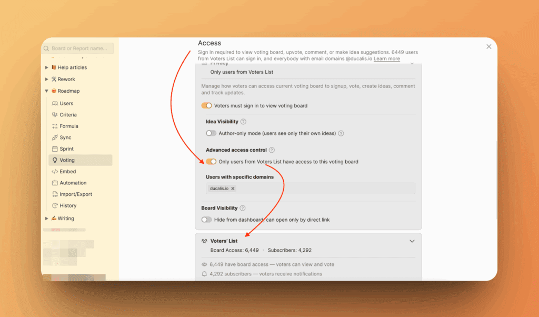
Task: Collapse the Voters' List section chevron
Action: coord(412,241)
